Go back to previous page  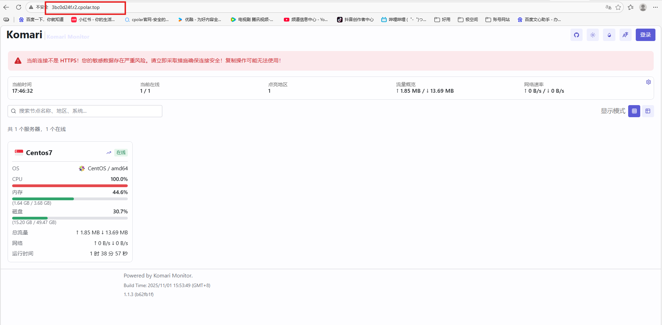[x=6, y=7]
